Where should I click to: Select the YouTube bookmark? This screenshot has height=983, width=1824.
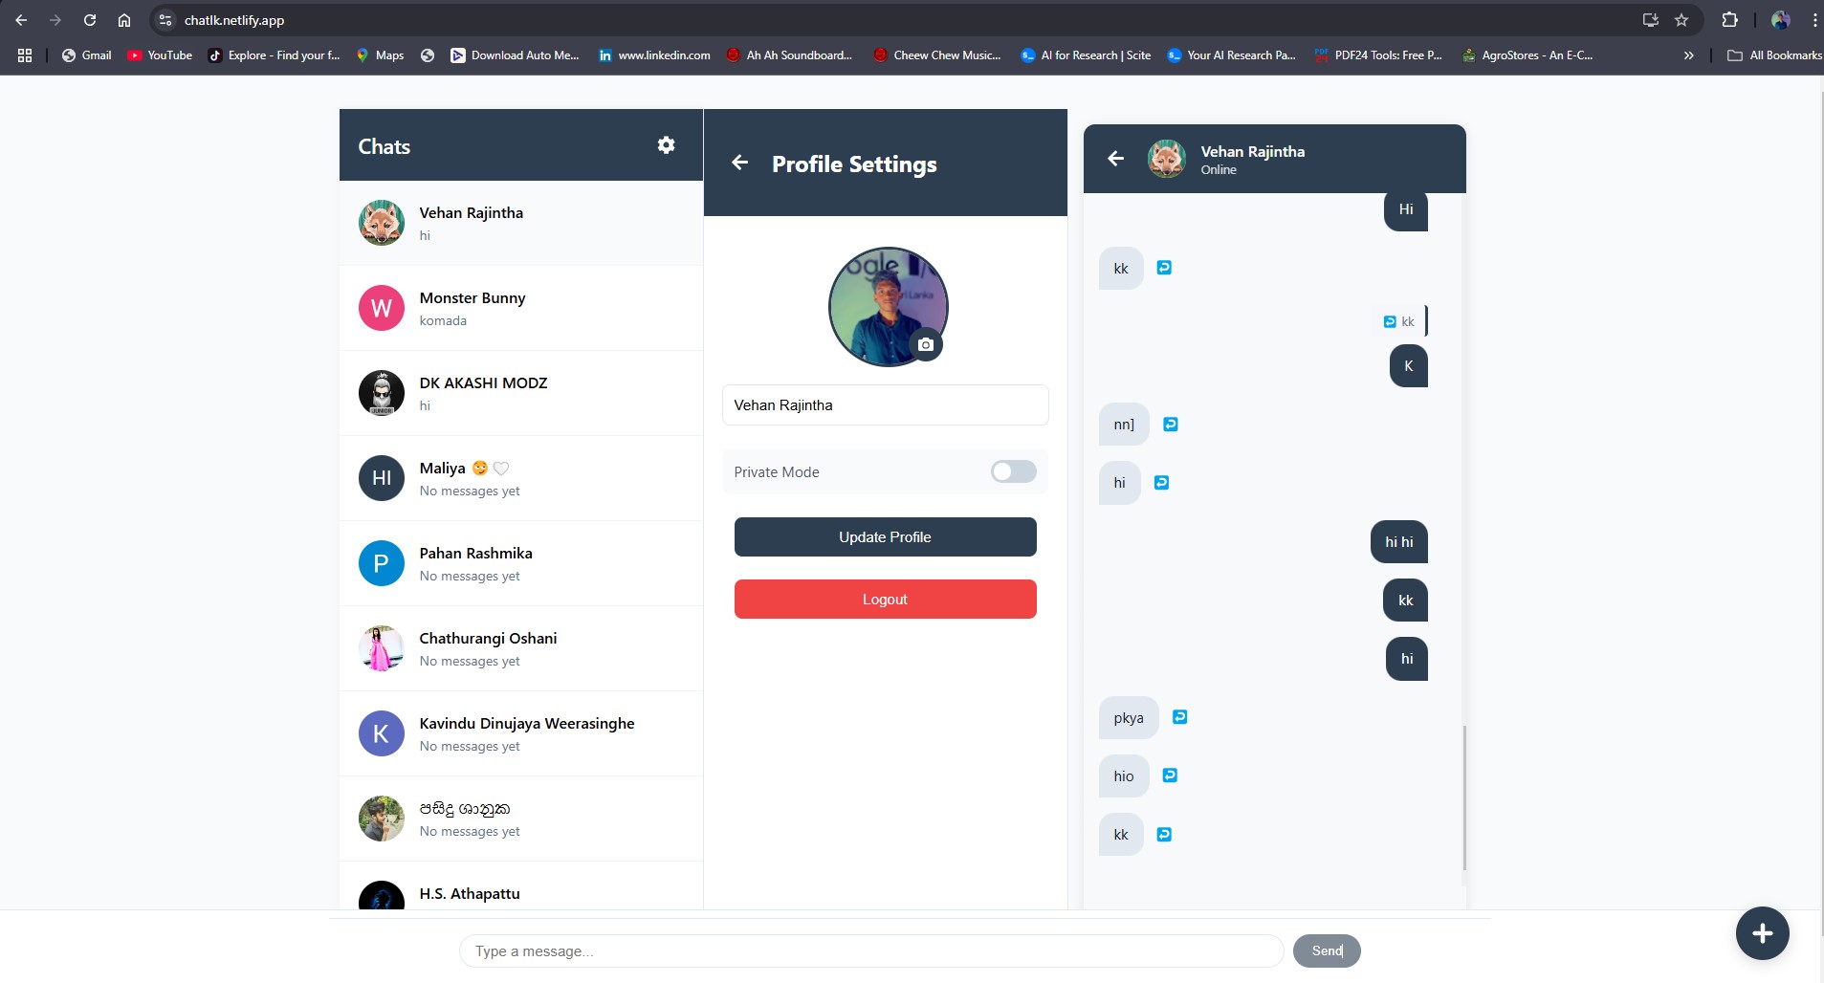[x=159, y=55]
